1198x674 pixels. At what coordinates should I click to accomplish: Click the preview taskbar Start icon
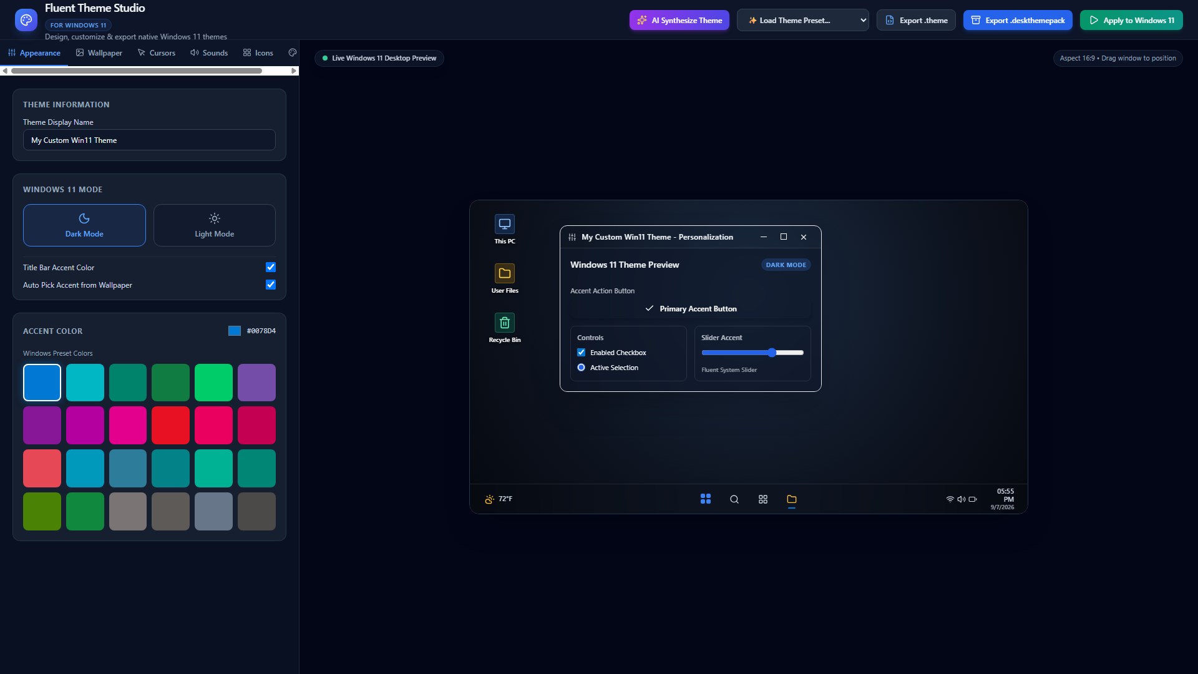706,499
